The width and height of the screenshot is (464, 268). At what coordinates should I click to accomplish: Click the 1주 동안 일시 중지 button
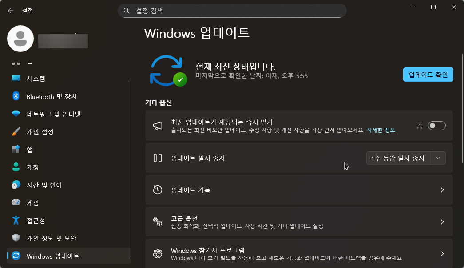(x=398, y=158)
